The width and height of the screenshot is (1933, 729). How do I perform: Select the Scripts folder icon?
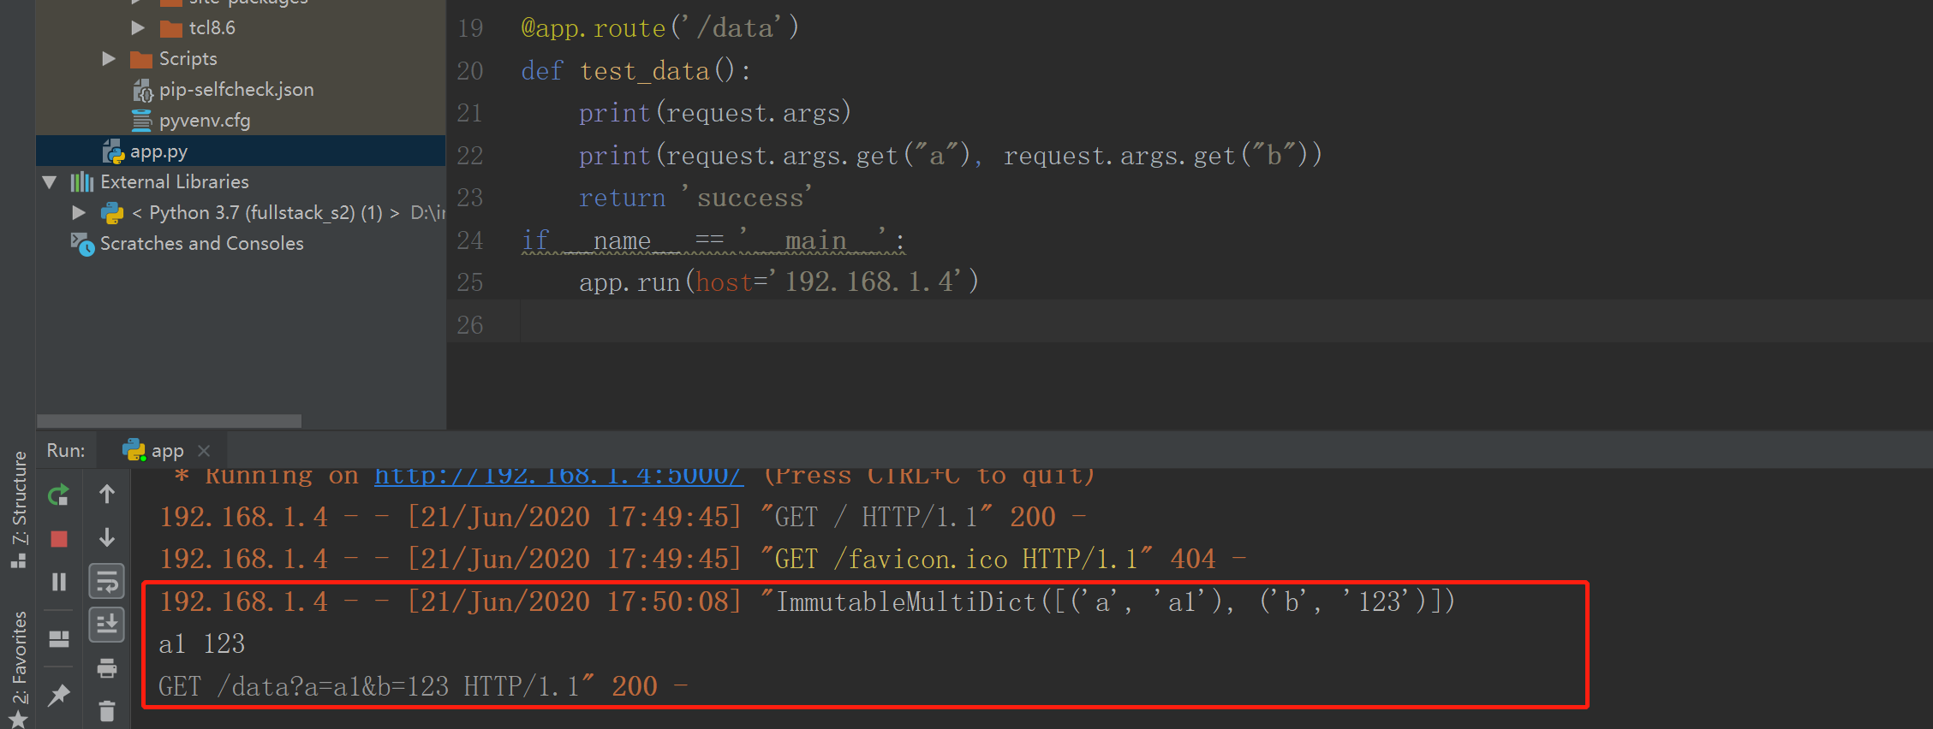(140, 59)
